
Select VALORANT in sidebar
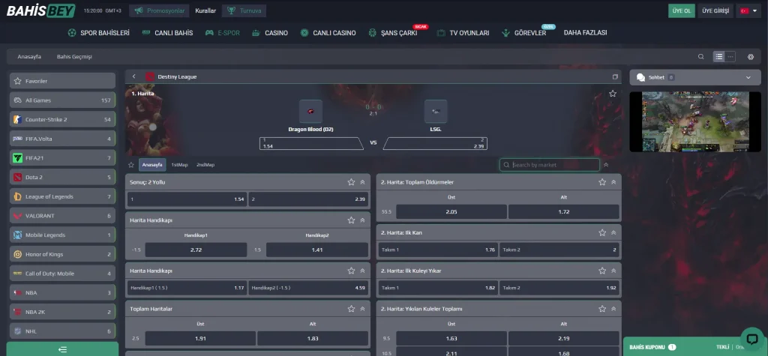coord(63,215)
